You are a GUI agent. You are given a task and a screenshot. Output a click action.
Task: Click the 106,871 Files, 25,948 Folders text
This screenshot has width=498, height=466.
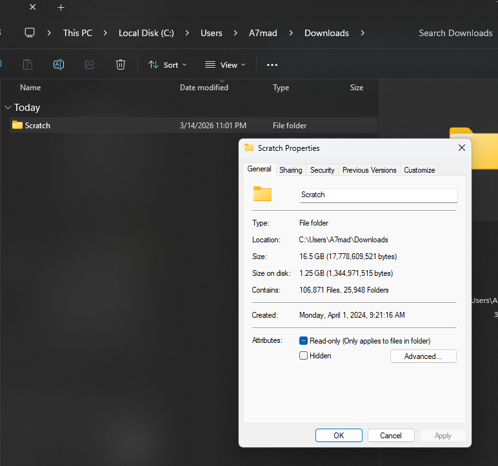point(344,290)
